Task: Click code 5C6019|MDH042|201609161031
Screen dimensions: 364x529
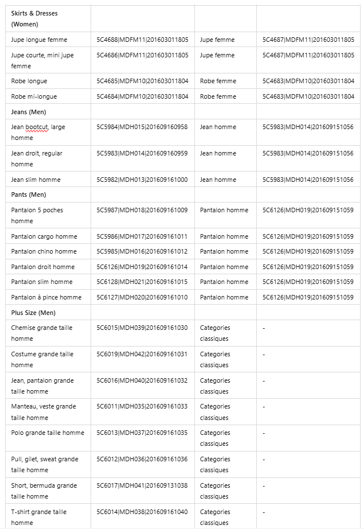Action: pos(142,354)
